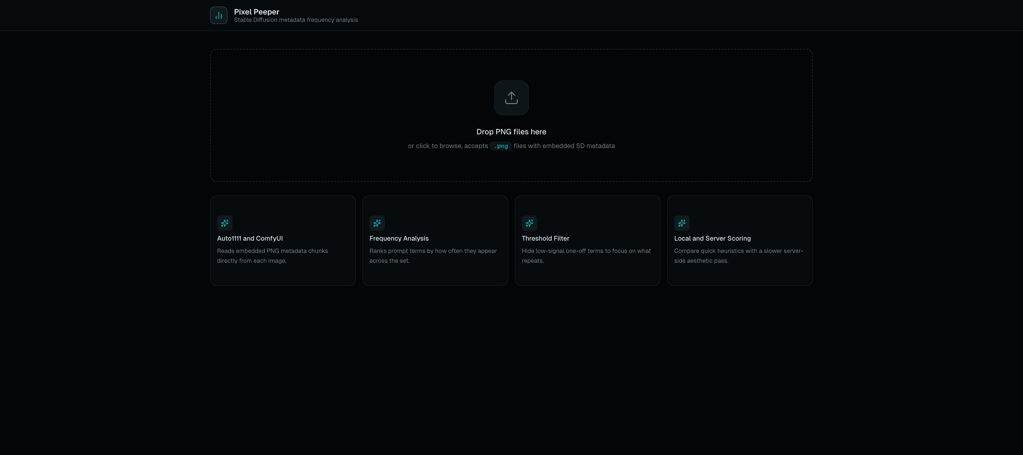Click the sparkle icon on Auto1111 and ComfyUI card

click(224, 223)
